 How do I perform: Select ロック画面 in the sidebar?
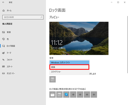11,46
